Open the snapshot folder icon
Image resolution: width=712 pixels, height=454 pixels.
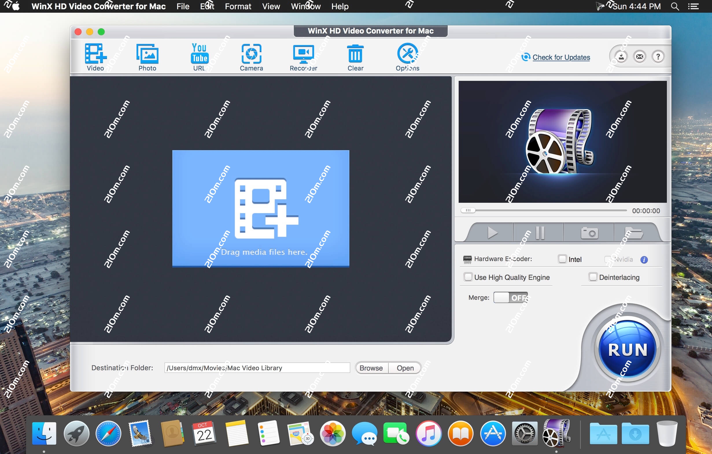634,232
